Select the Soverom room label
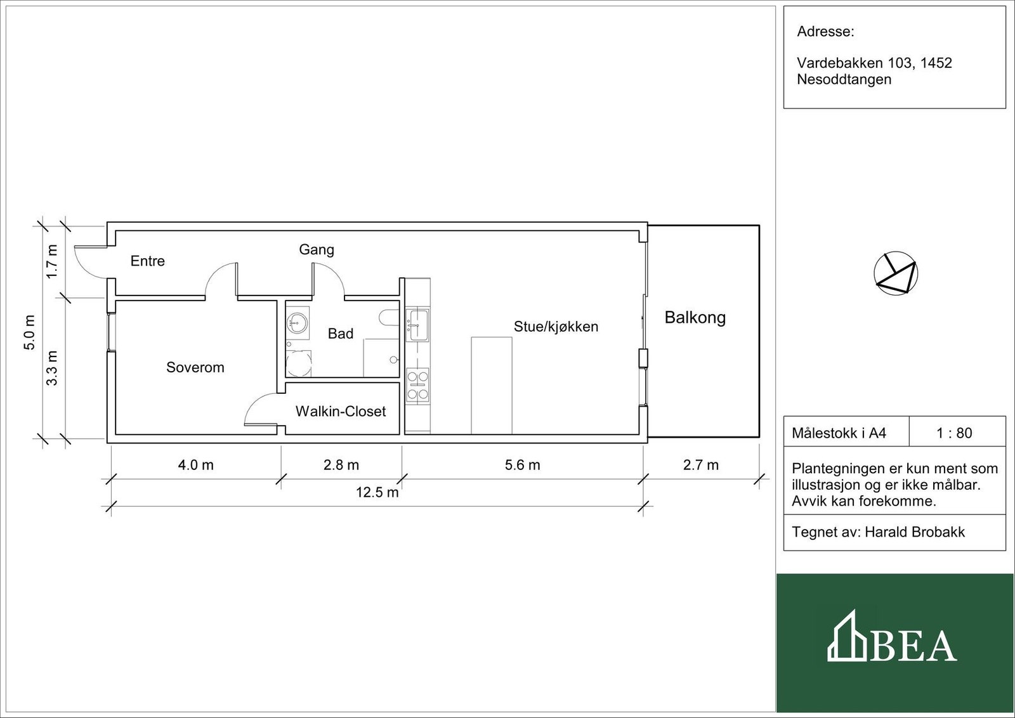This screenshot has height=718, width=1015. (195, 367)
